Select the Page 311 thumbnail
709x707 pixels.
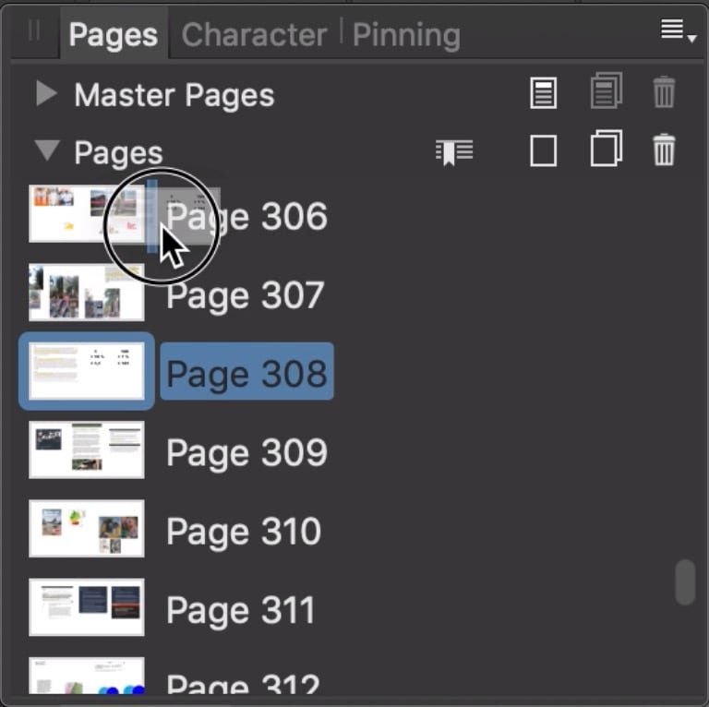point(87,607)
